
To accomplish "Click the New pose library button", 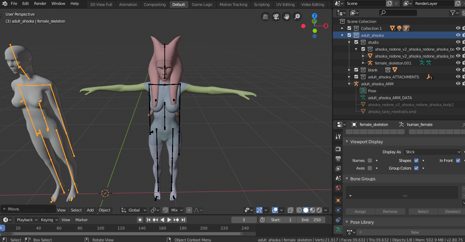I will (415, 232).
